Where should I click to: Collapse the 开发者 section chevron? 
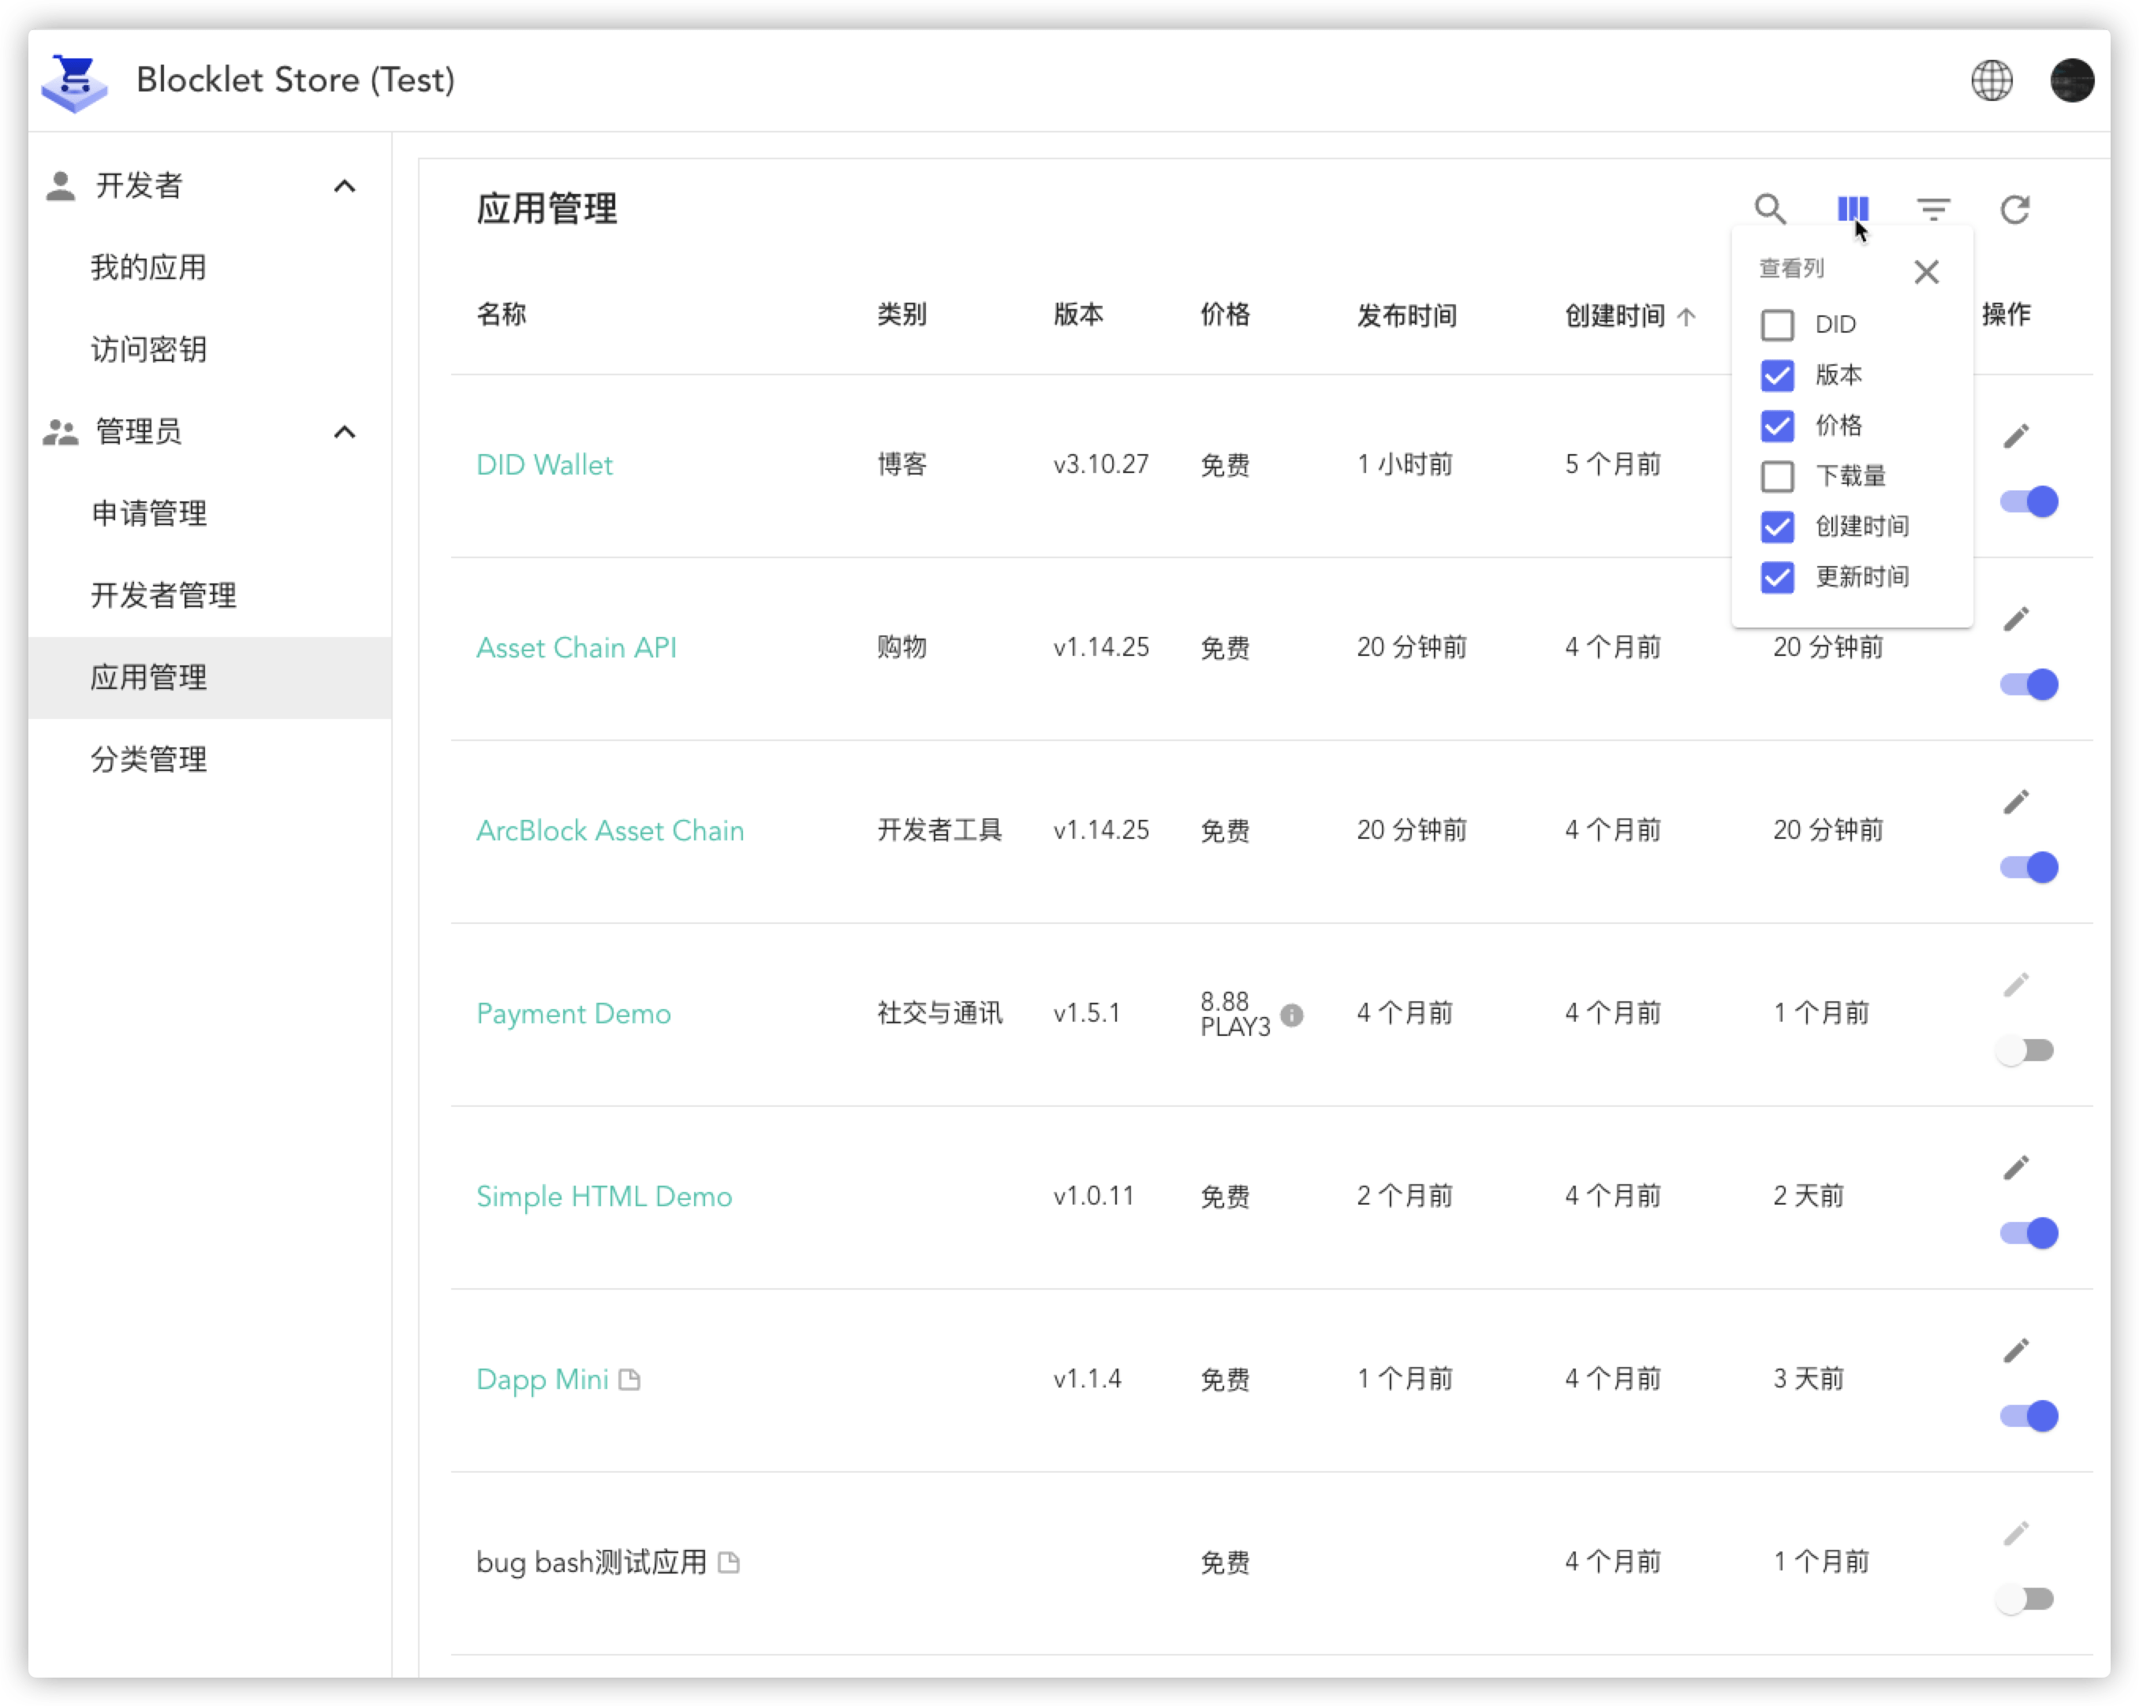click(x=344, y=185)
